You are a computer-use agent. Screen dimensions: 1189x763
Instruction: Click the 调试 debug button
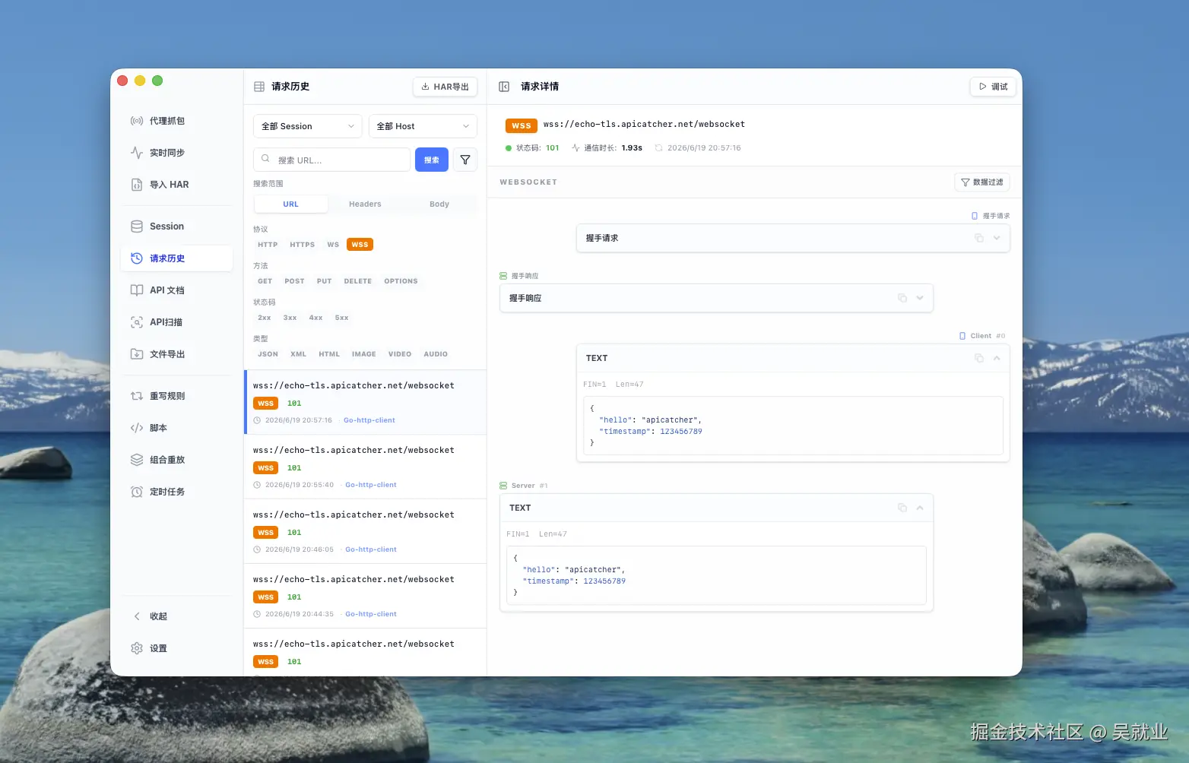tap(993, 87)
